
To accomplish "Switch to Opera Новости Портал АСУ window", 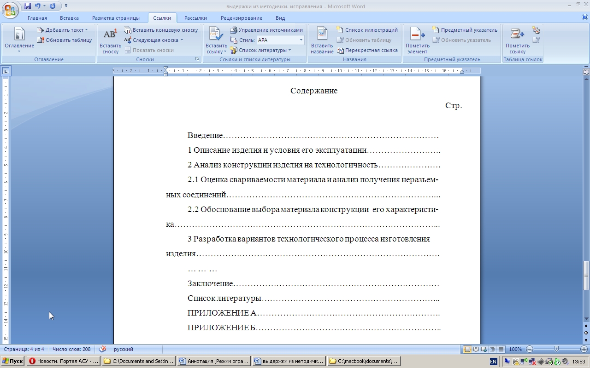I will pos(64,361).
